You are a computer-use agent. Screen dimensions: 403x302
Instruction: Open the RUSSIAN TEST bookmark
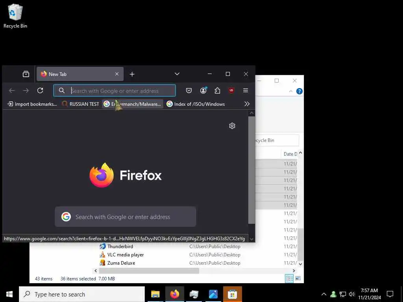point(80,104)
